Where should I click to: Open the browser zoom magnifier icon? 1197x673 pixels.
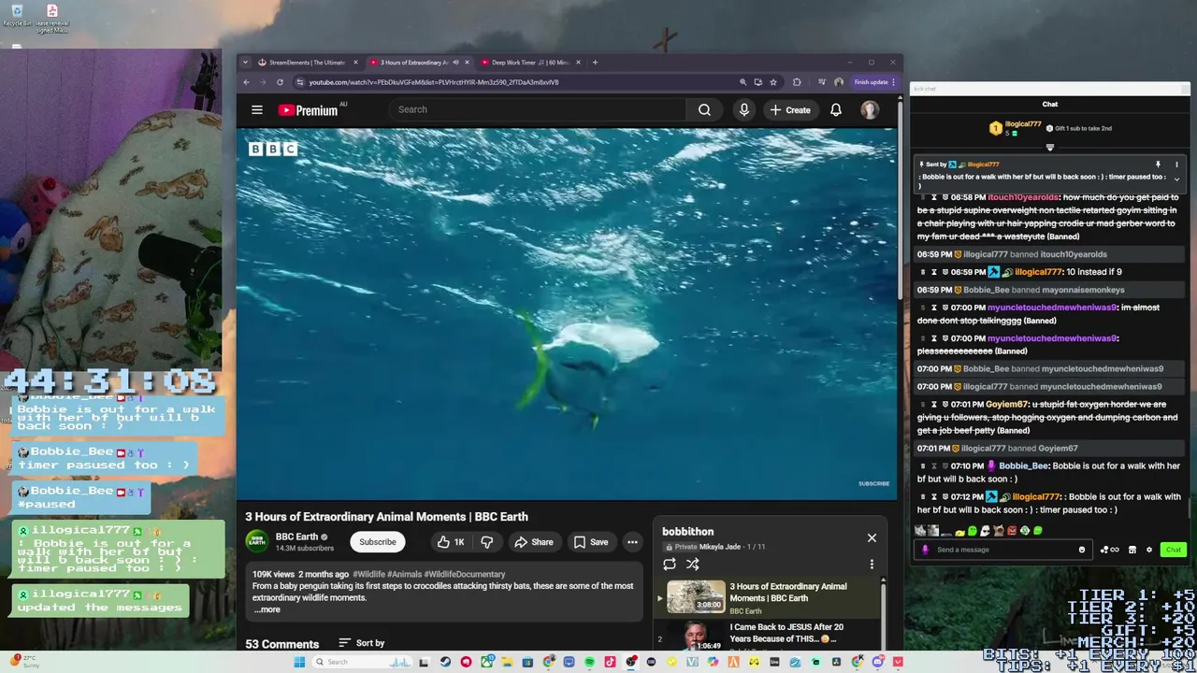point(743,82)
